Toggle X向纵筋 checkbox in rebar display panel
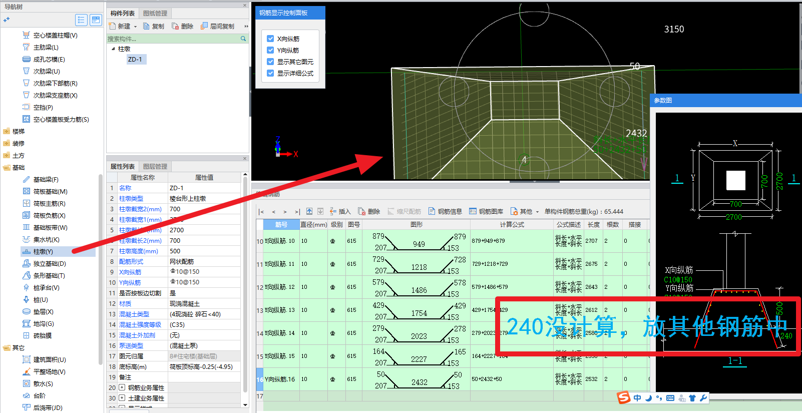The width and height of the screenshot is (802, 413). point(270,39)
